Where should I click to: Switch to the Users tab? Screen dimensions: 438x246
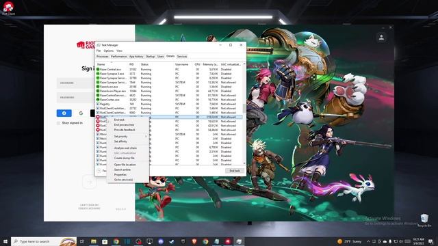pos(160,57)
